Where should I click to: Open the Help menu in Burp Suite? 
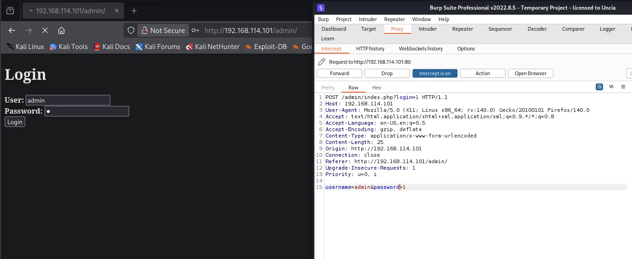click(x=444, y=19)
